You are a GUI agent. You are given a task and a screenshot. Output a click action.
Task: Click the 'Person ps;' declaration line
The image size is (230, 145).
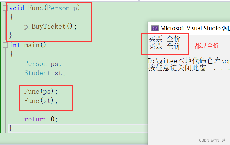[43, 64]
